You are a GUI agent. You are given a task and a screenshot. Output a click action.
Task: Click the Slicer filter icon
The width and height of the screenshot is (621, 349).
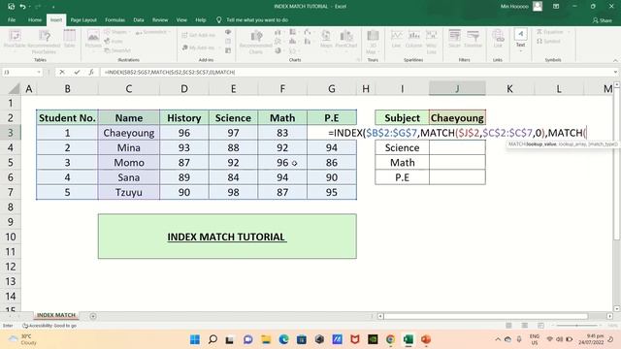(x=455, y=39)
